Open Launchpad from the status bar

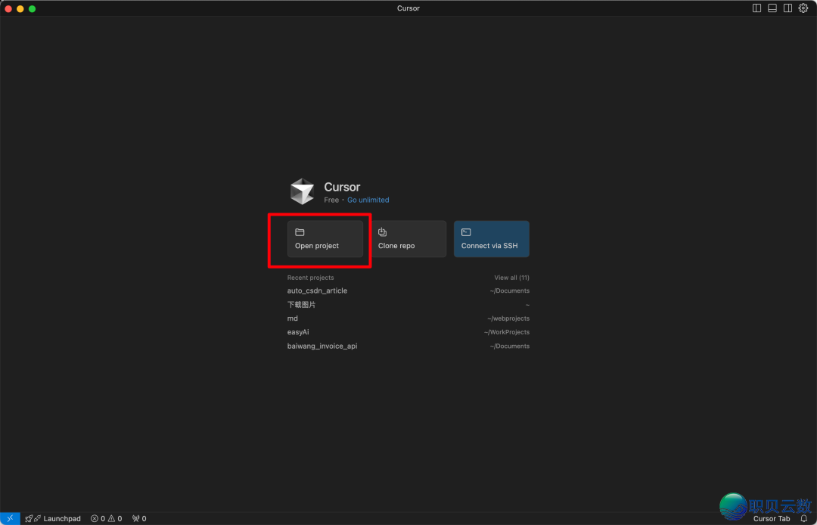53,518
